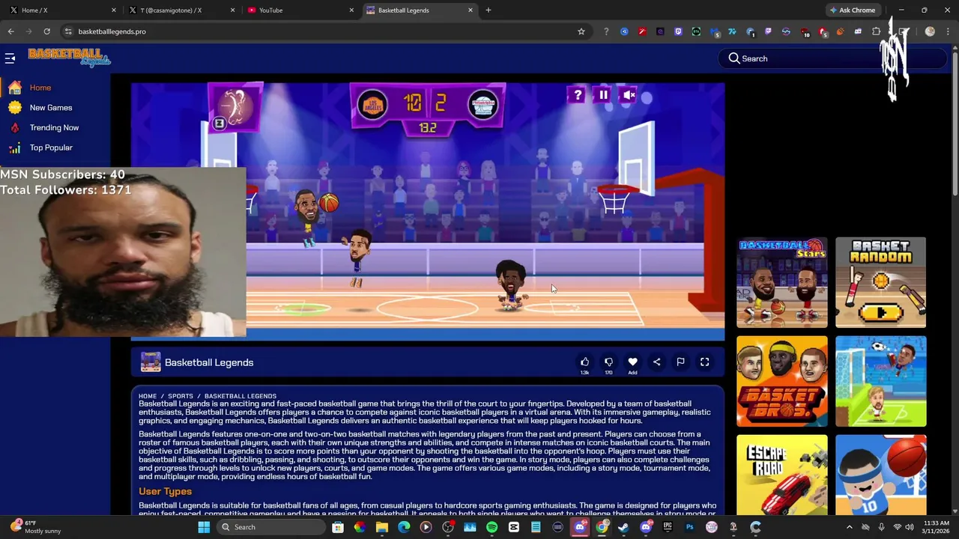The width and height of the screenshot is (959, 539).
Task: Open Escape Road game thumbnail
Action: click(781, 475)
